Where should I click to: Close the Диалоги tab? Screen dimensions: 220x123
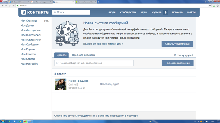pyautogui.click(x=73, y=2)
